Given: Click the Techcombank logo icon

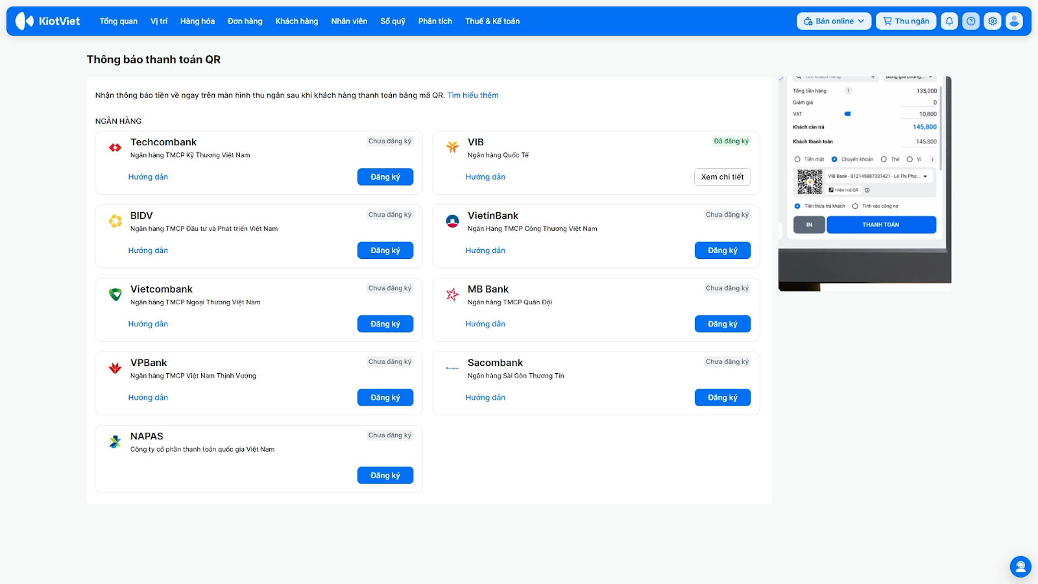Looking at the screenshot, I should (x=115, y=148).
